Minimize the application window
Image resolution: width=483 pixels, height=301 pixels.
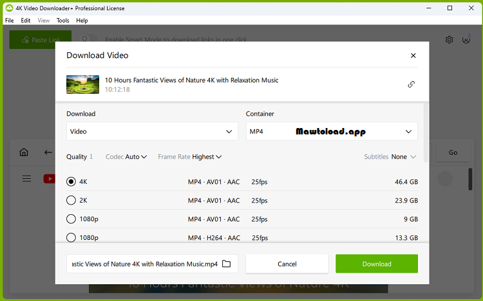pyautogui.click(x=428, y=8)
